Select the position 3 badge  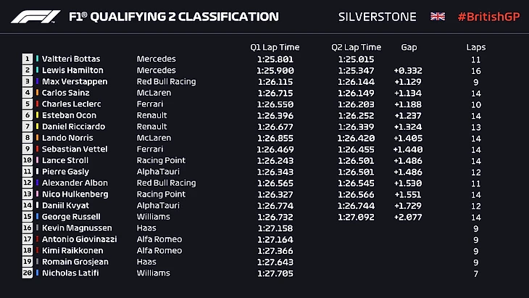click(28, 81)
